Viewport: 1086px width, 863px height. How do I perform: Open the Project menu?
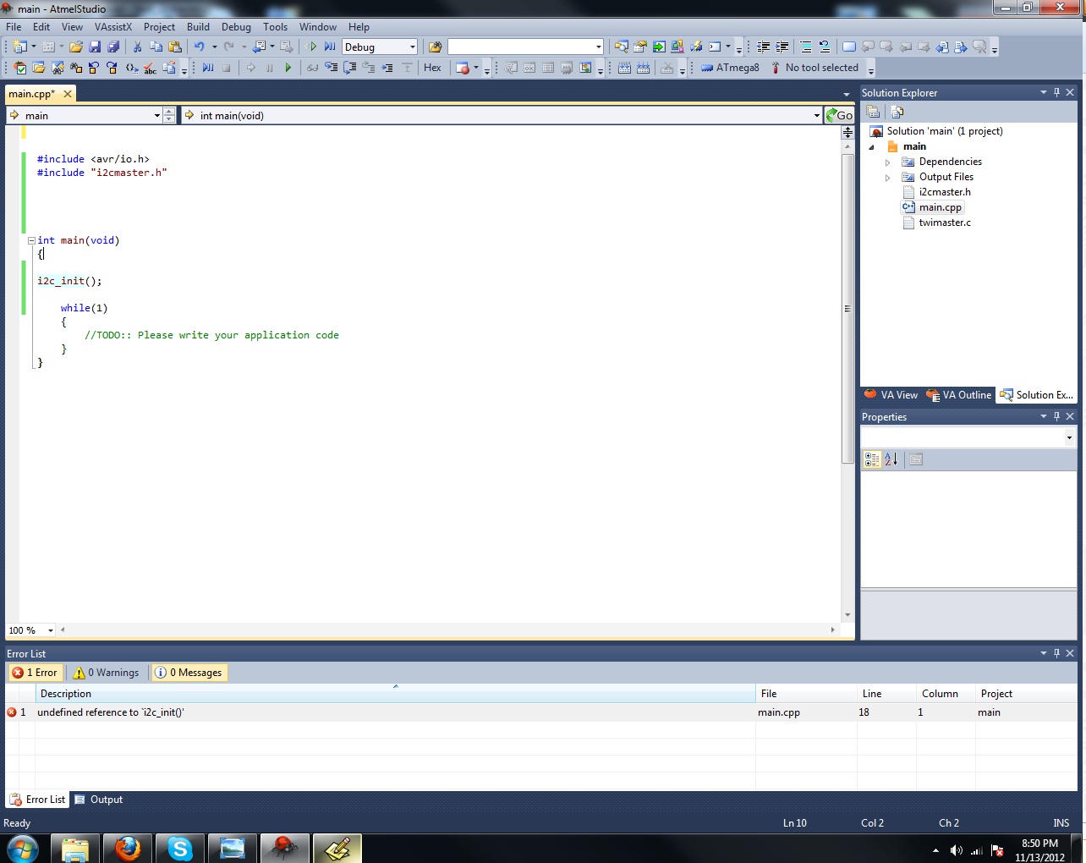tap(159, 27)
